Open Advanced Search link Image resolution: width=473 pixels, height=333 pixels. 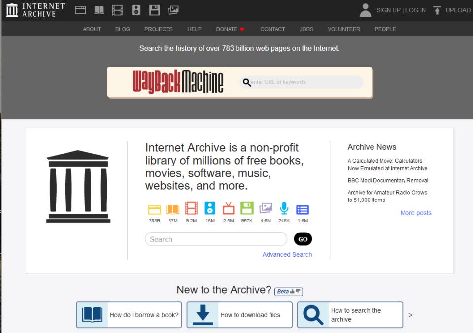pyautogui.click(x=287, y=254)
